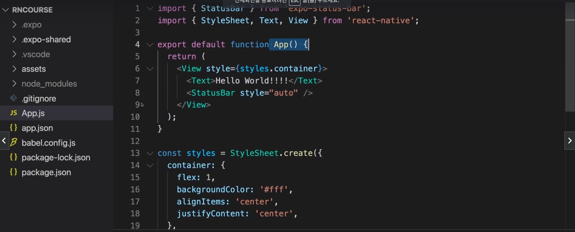
Task: Fold code at line 1 chevron
Action: 150,8
